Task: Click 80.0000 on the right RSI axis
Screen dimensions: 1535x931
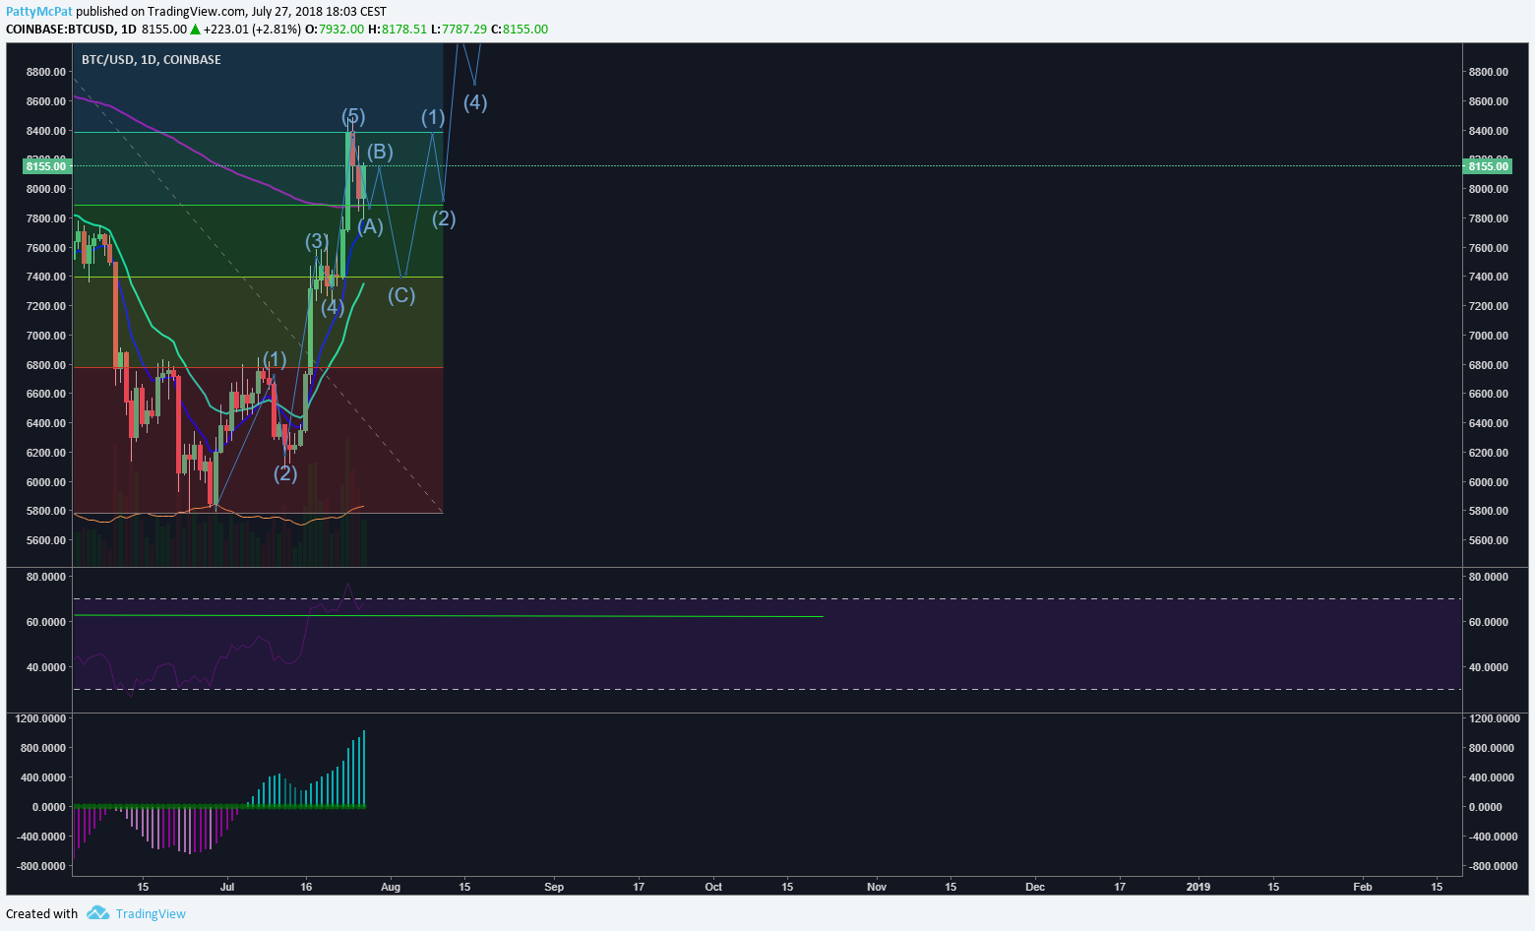Action: (x=1488, y=577)
